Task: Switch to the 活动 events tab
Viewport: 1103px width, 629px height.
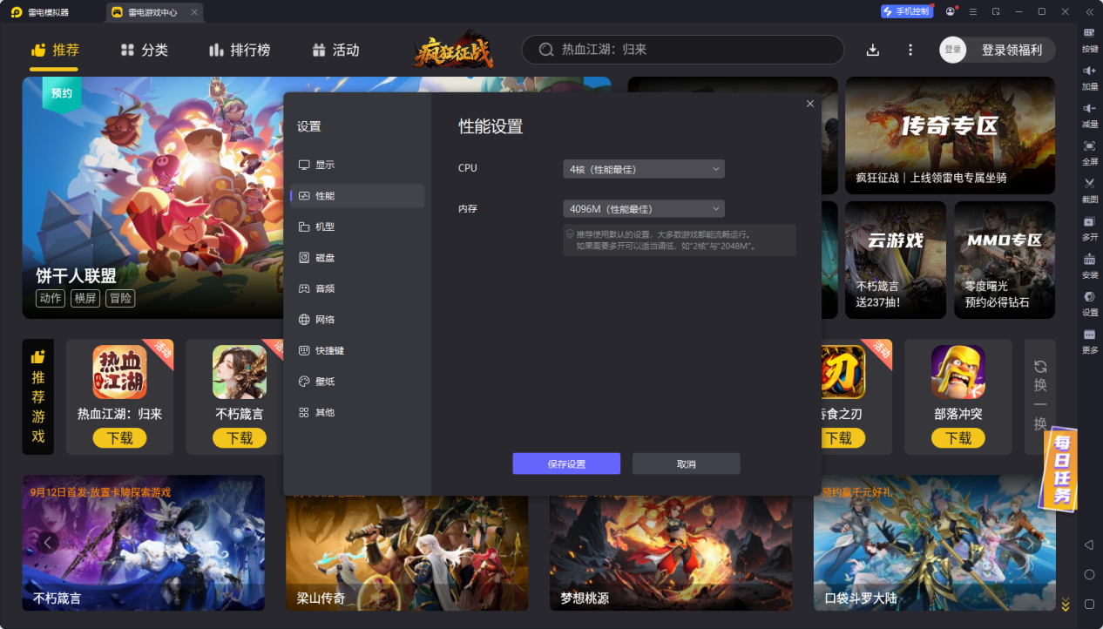Action: pos(335,51)
